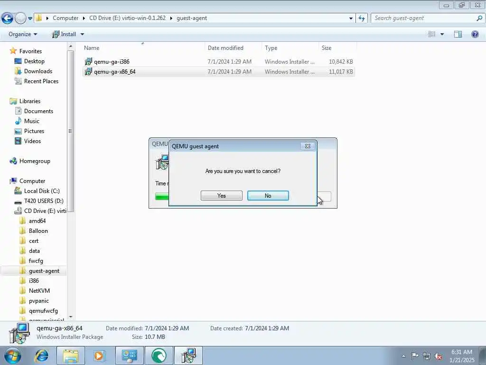Click the navigation pane scroll up arrow

(x=70, y=47)
